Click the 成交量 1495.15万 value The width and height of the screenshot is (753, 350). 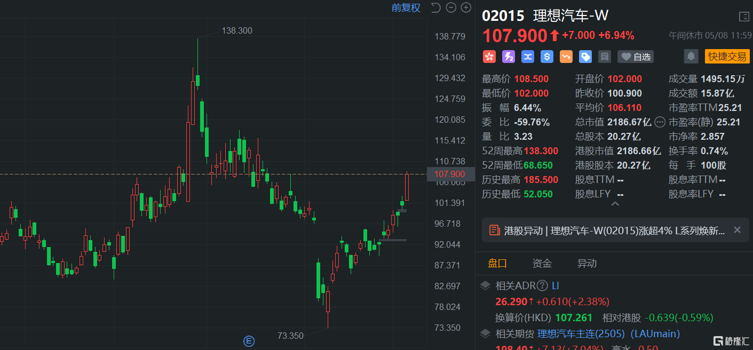(x=723, y=79)
